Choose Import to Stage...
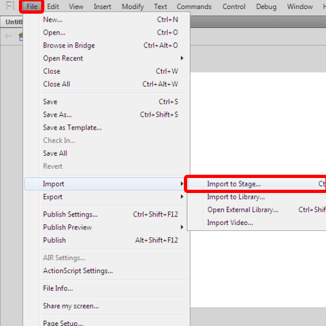The width and height of the screenshot is (326, 326). pos(257,184)
